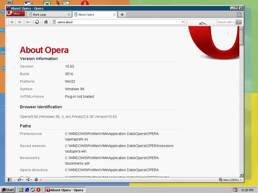The height and width of the screenshot is (193, 258).
Task: Open the Windows Start menu
Action: (8, 190)
